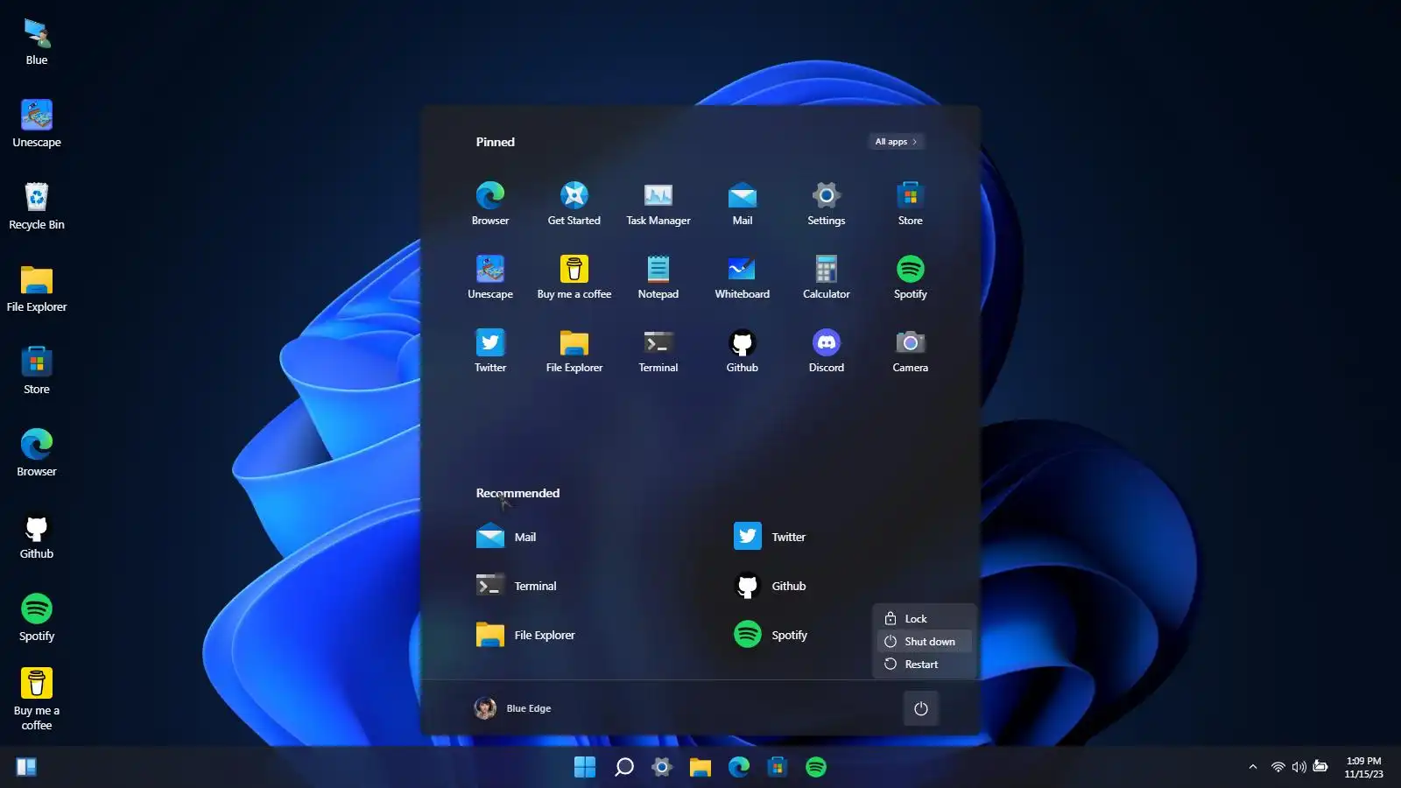This screenshot has height=788, width=1401.
Task: Choose Lock from the power menu
Action: click(925, 618)
